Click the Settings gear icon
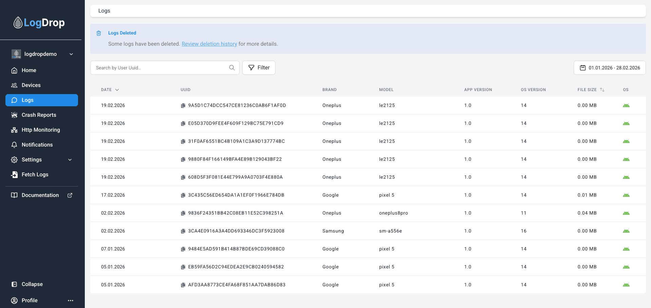Screen dimensions: 651x308 (x=14, y=160)
